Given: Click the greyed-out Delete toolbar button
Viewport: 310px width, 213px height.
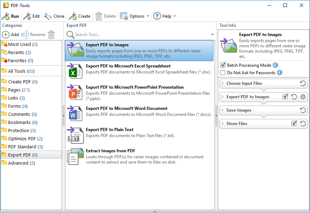Looking at the screenshot, I should 105,16.
